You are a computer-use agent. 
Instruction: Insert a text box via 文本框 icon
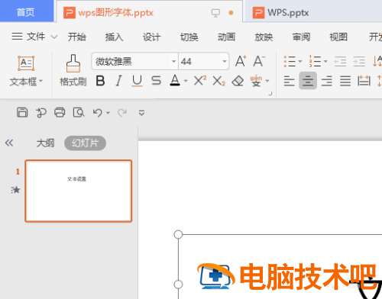[x=26, y=63]
